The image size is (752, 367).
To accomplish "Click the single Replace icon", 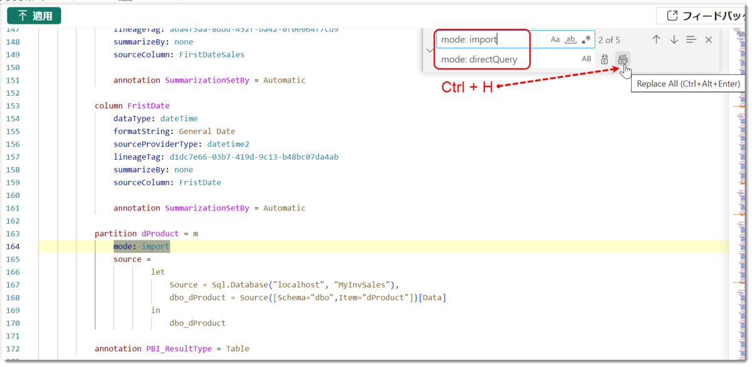I will point(605,59).
